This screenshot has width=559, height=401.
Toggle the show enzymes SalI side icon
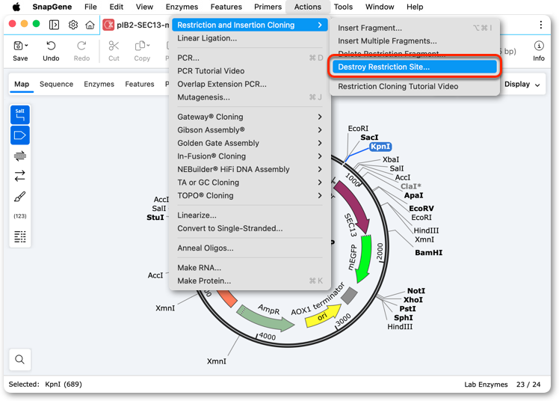click(20, 115)
